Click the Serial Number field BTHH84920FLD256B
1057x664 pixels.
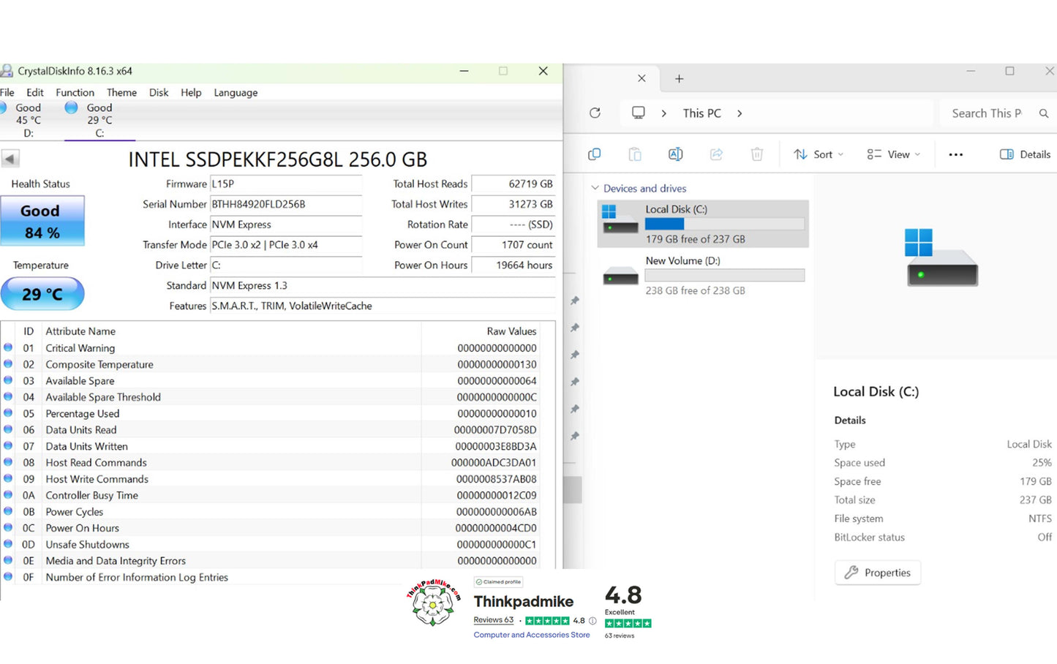click(x=286, y=204)
